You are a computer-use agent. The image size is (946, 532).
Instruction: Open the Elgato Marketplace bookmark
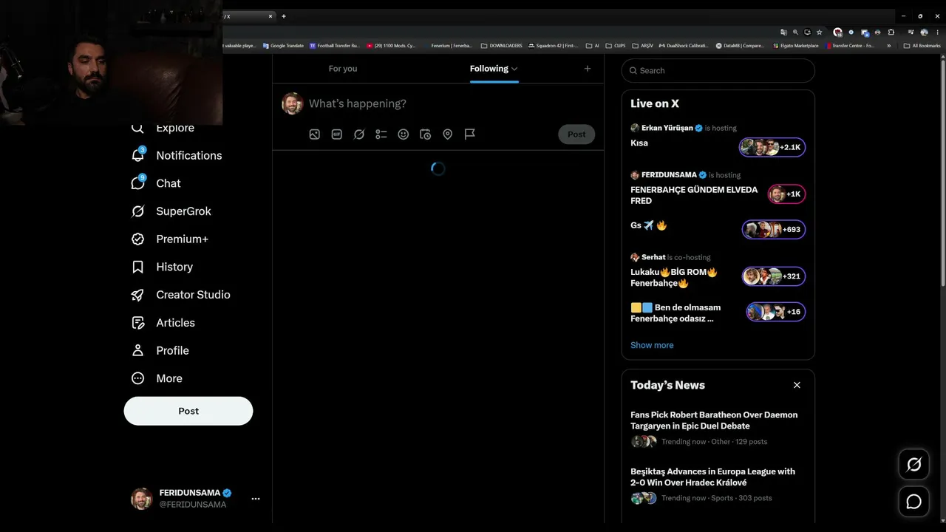coord(795,46)
